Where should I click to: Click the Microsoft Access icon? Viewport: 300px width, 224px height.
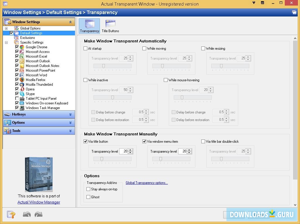pos(22,52)
